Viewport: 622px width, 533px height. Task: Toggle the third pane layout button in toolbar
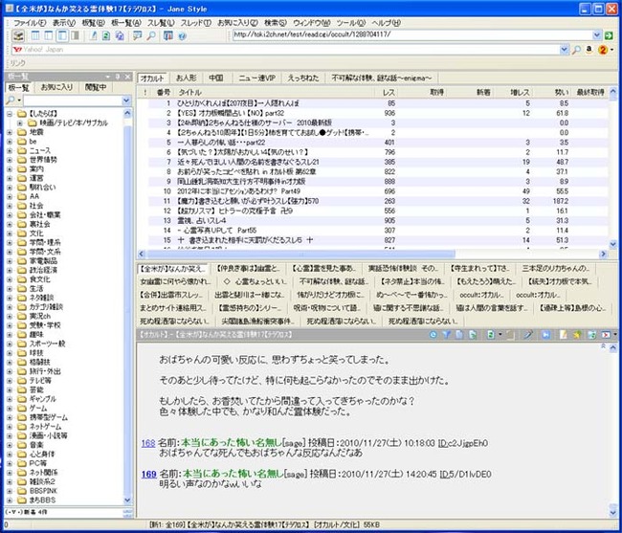tap(62, 35)
